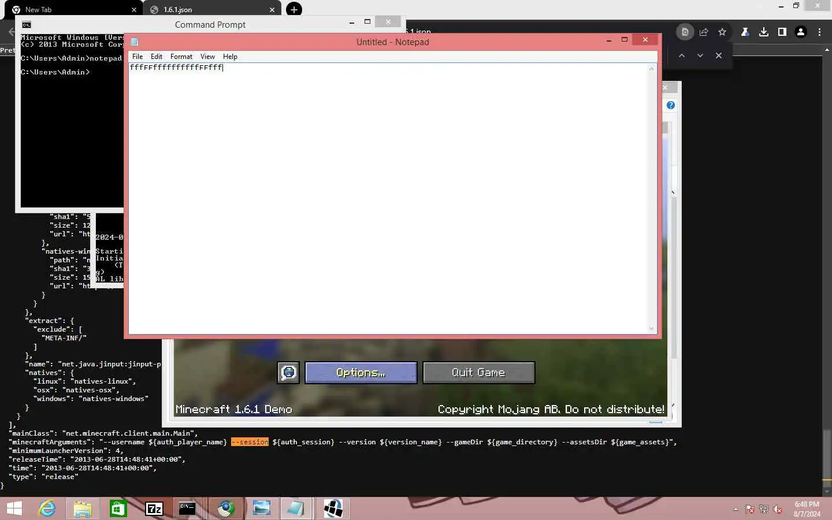Screen dimensions: 832x520
Task: Open the picture viewer taskbar icon
Action: 261,508
